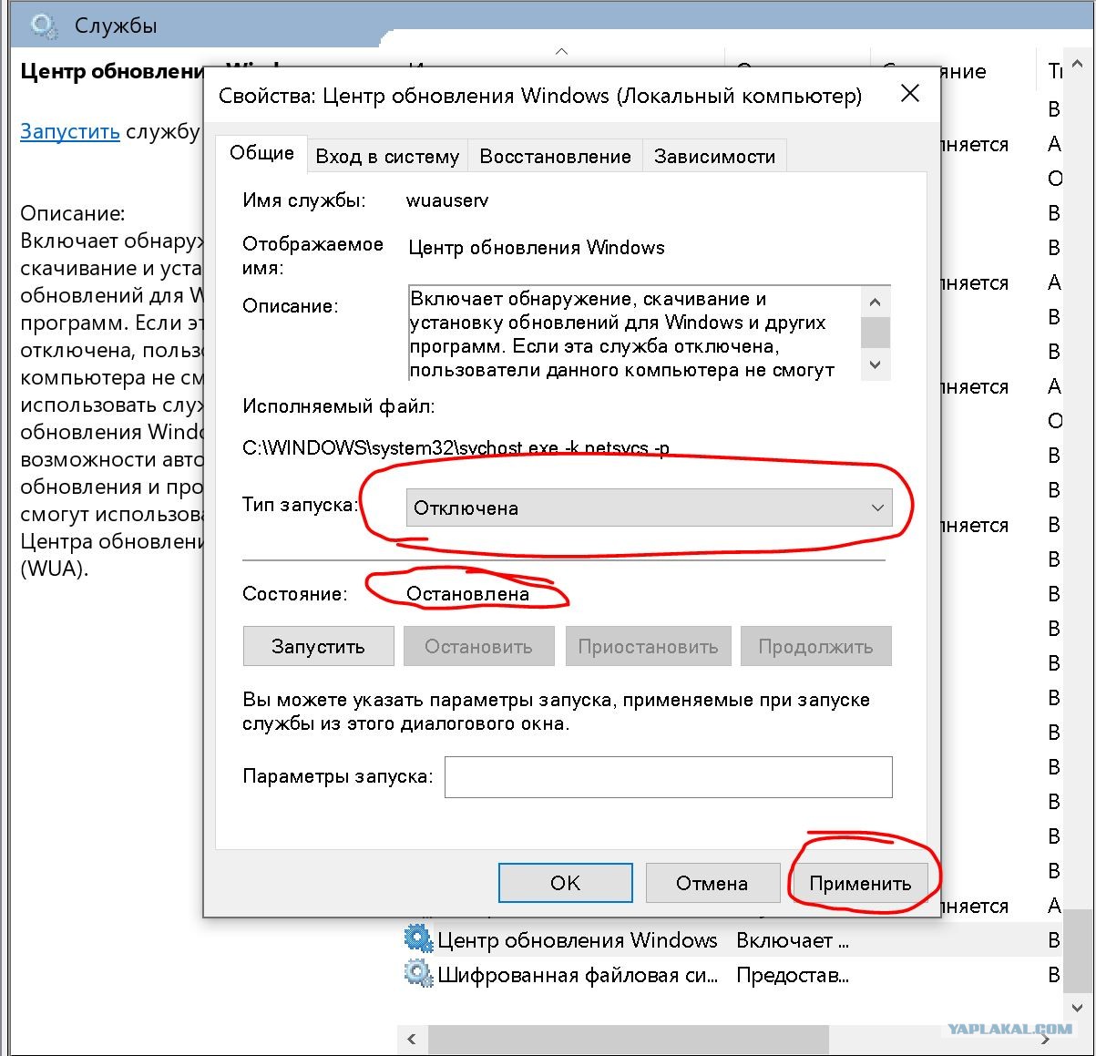
Task: Click vertical scrollbar down arrow in Services list
Action: click(1079, 1008)
